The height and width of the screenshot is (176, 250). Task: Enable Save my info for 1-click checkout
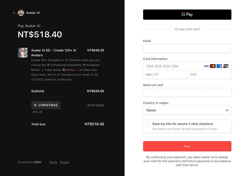tap(148, 124)
